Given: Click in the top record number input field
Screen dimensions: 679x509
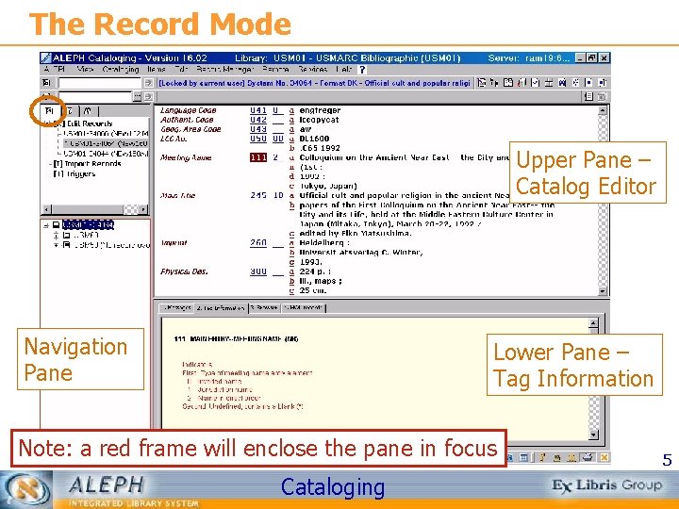Looking at the screenshot, I should 100,83.
